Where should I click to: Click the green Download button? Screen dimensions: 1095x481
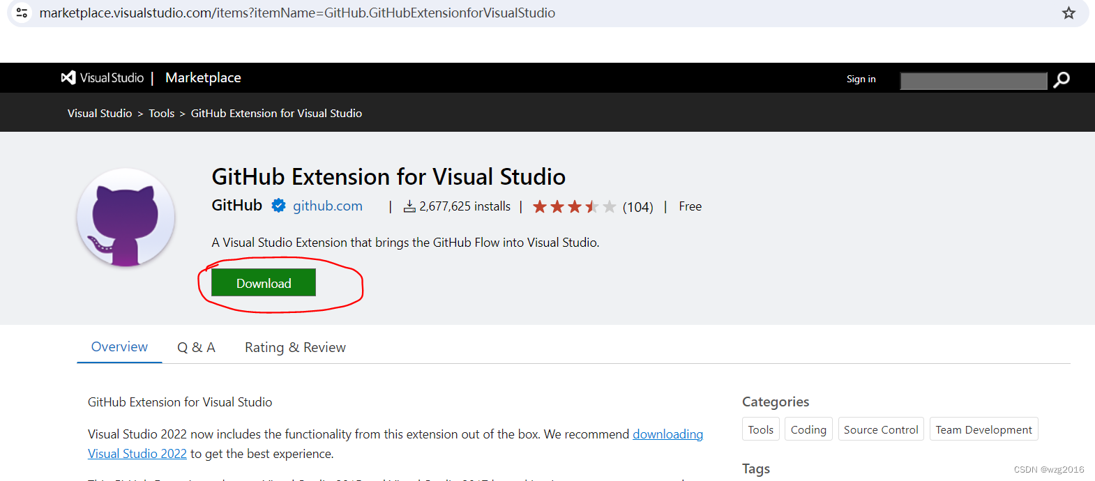264,282
